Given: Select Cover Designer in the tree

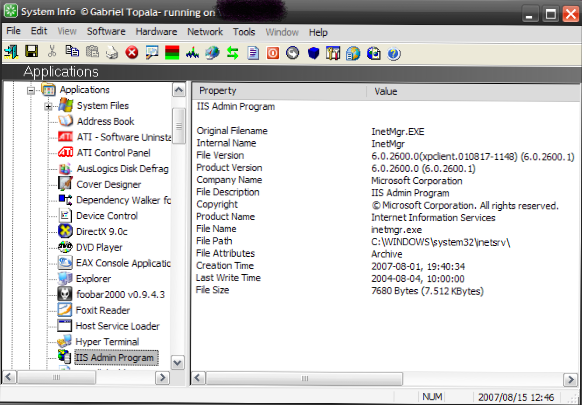Looking at the screenshot, I should pos(109,184).
